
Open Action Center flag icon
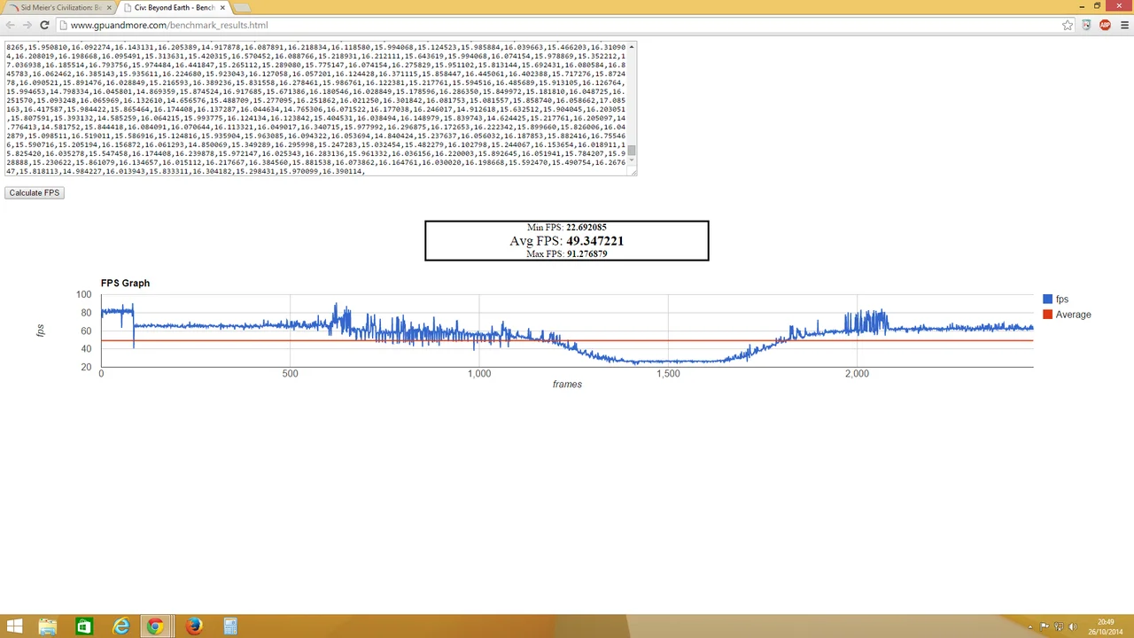(x=1045, y=627)
